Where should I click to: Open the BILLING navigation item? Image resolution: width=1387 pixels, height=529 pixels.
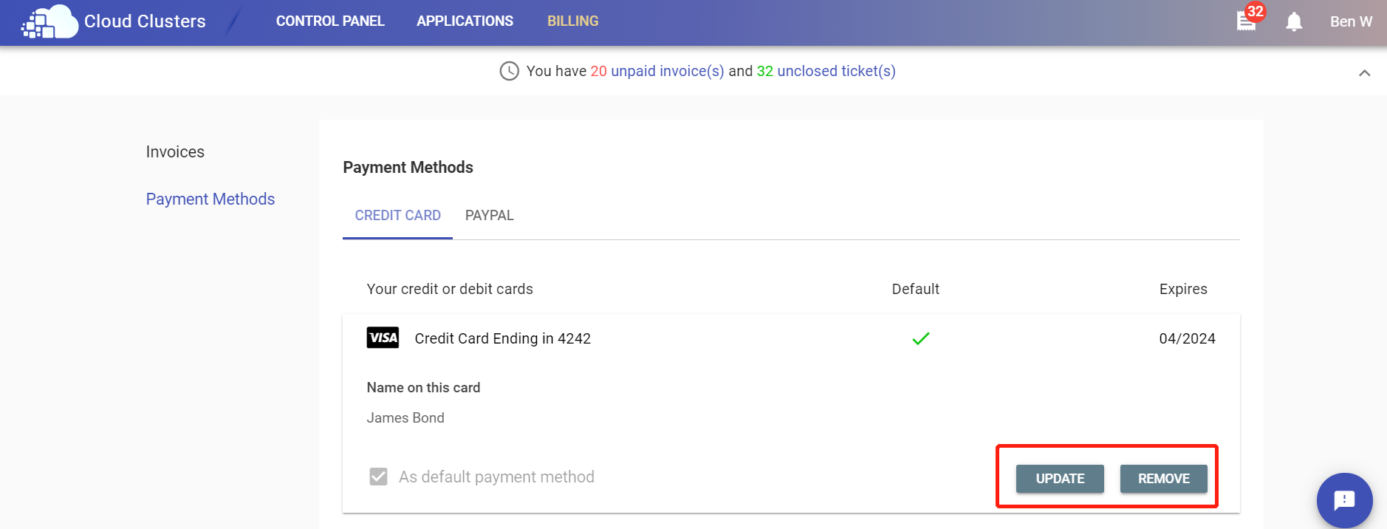click(x=572, y=21)
